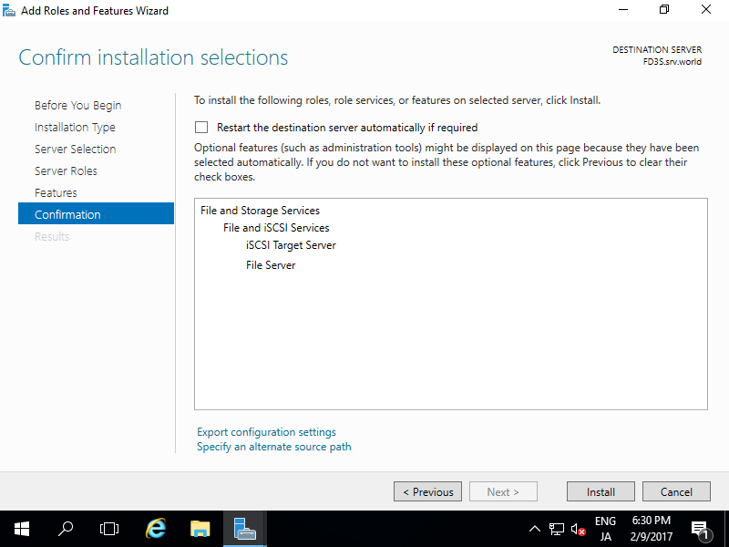Screen dimensions: 729x547
Task: Select the Confirmation step
Action: (96, 213)
